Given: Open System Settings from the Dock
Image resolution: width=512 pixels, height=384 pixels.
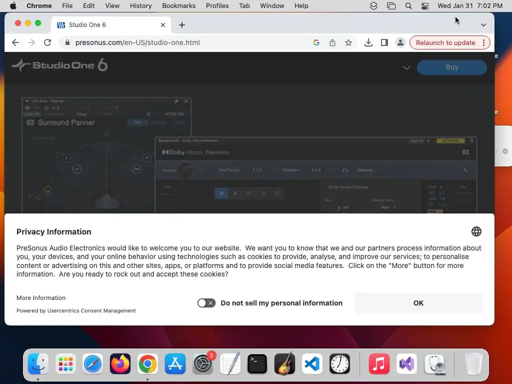Looking at the screenshot, I should pyautogui.click(x=203, y=364).
